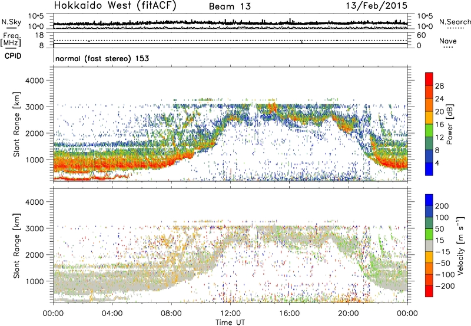The height and width of the screenshot is (326, 471).
Task: Click the 'CPID' row label
Action: pyautogui.click(x=13, y=56)
